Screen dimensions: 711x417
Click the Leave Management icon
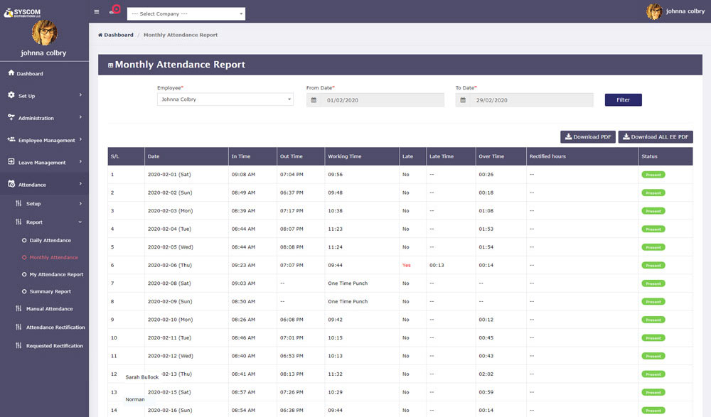click(x=11, y=162)
